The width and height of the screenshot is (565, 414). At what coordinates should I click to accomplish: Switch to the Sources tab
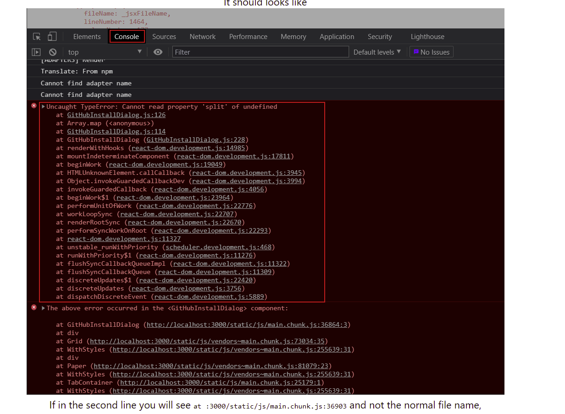pyautogui.click(x=164, y=36)
